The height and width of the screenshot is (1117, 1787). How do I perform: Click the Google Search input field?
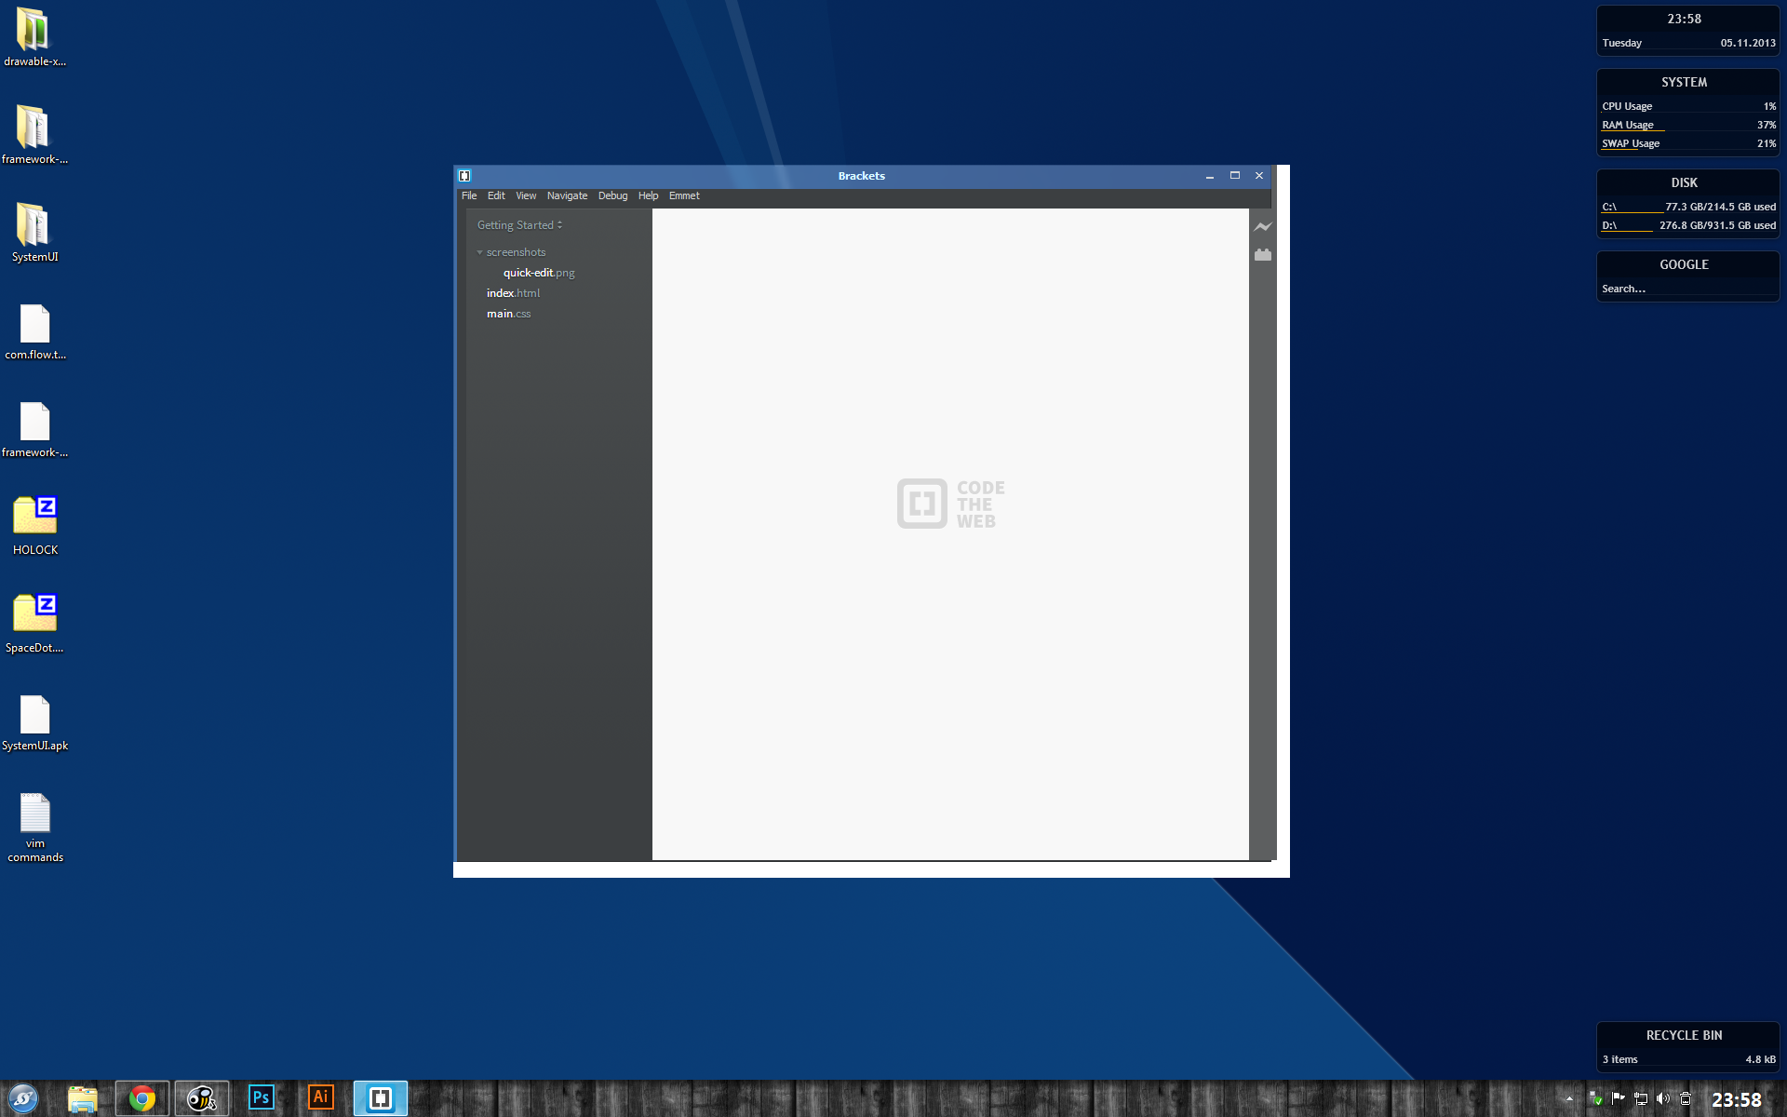tap(1686, 289)
